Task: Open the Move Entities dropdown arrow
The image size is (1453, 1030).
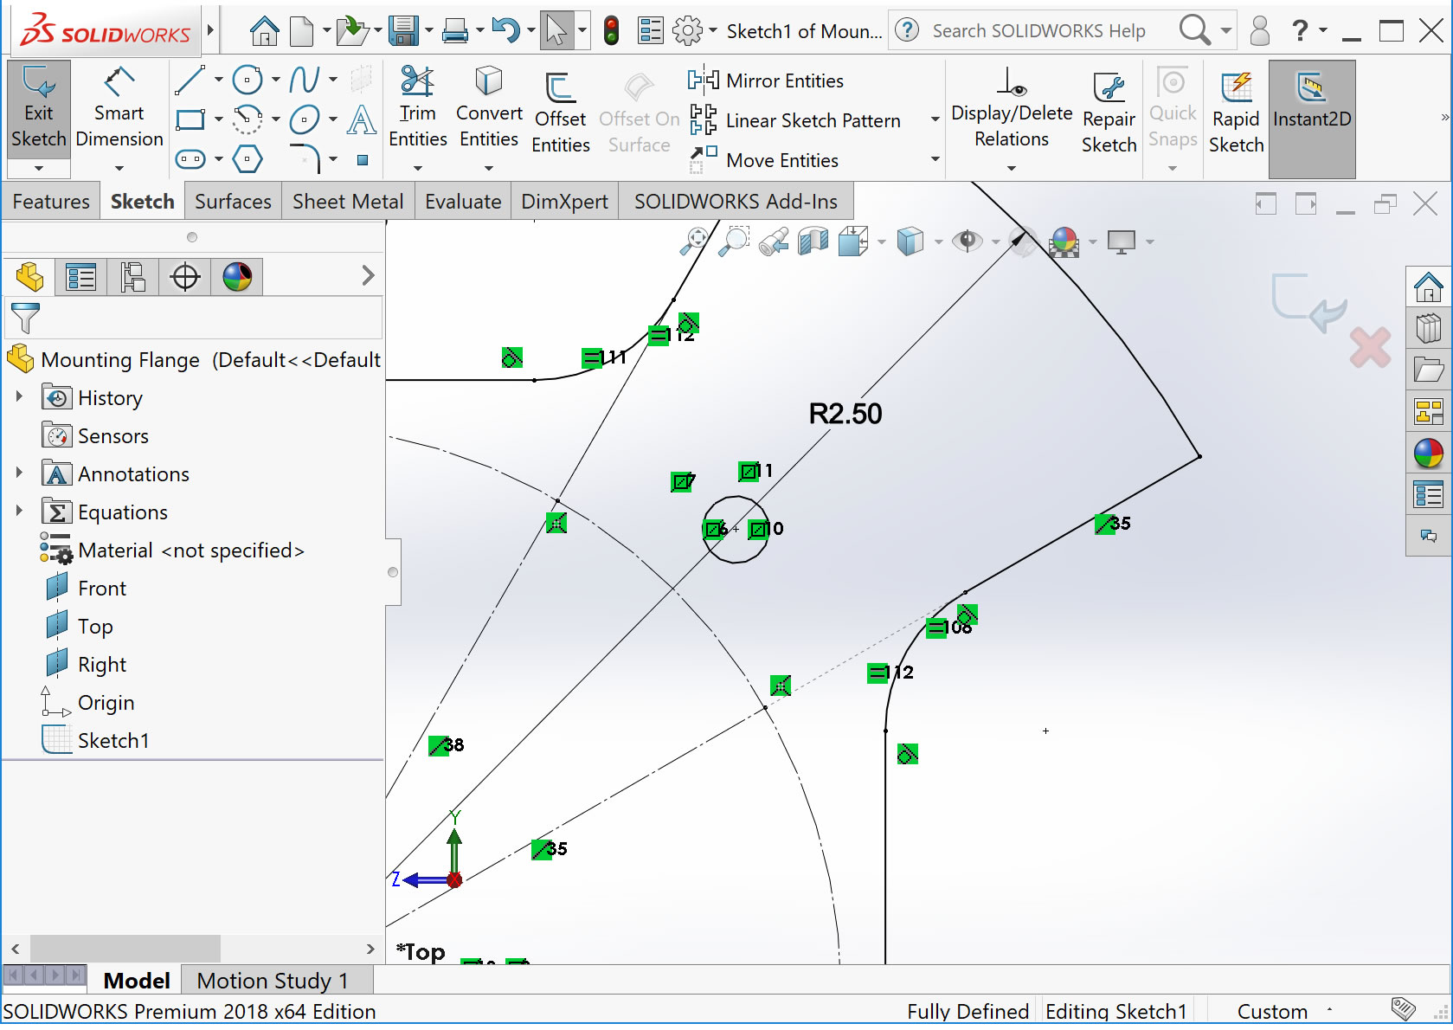Action: click(x=933, y=160)
